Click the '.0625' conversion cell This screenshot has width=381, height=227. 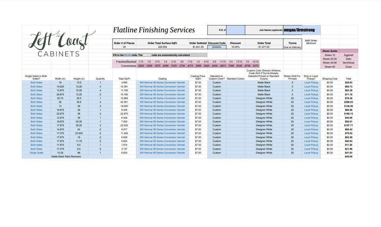point(141,66)
